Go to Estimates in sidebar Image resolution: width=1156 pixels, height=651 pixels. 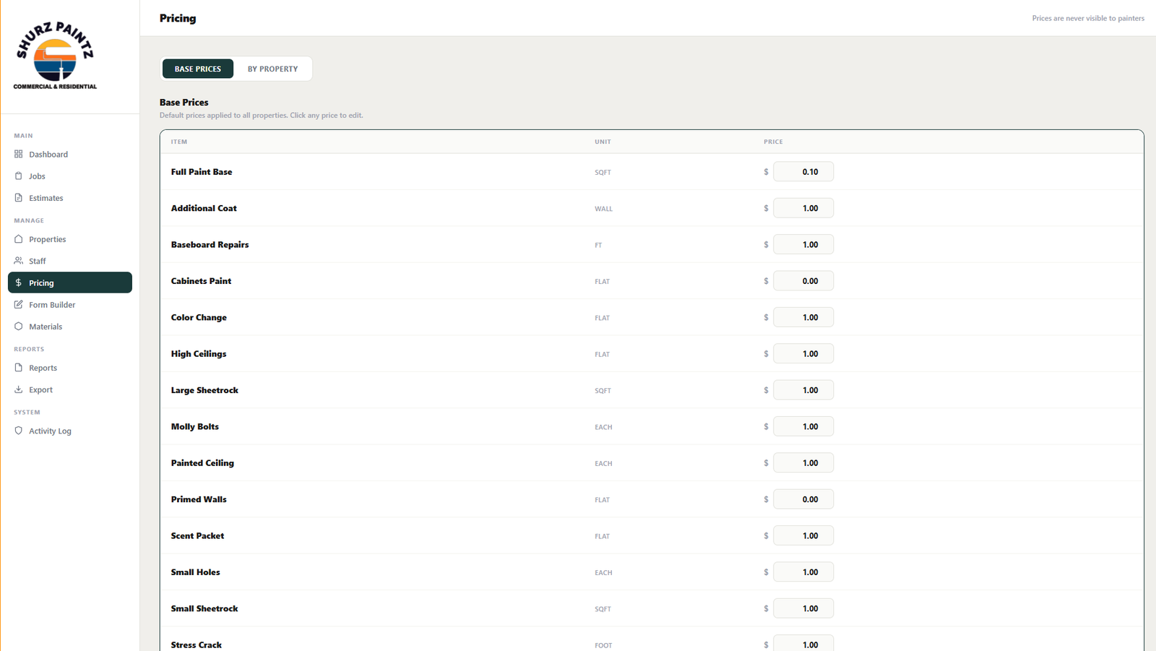46,198
